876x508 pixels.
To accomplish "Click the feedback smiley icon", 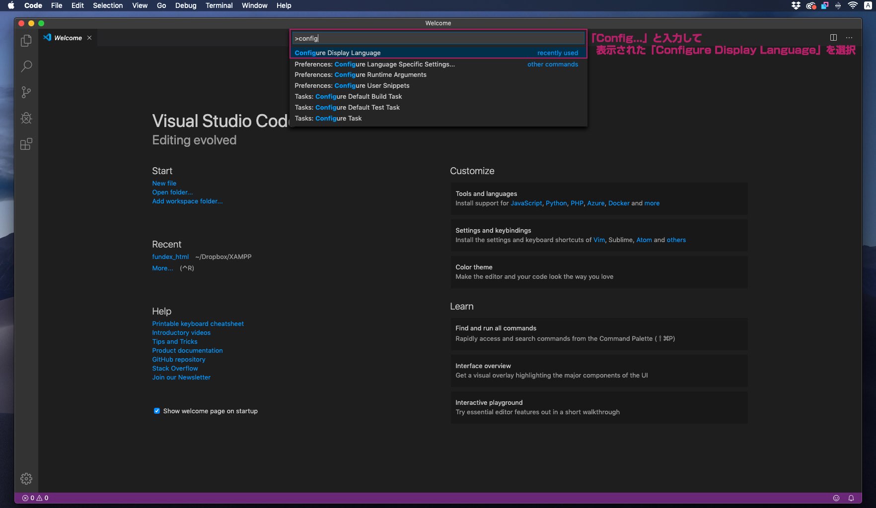I will [836, 498].
